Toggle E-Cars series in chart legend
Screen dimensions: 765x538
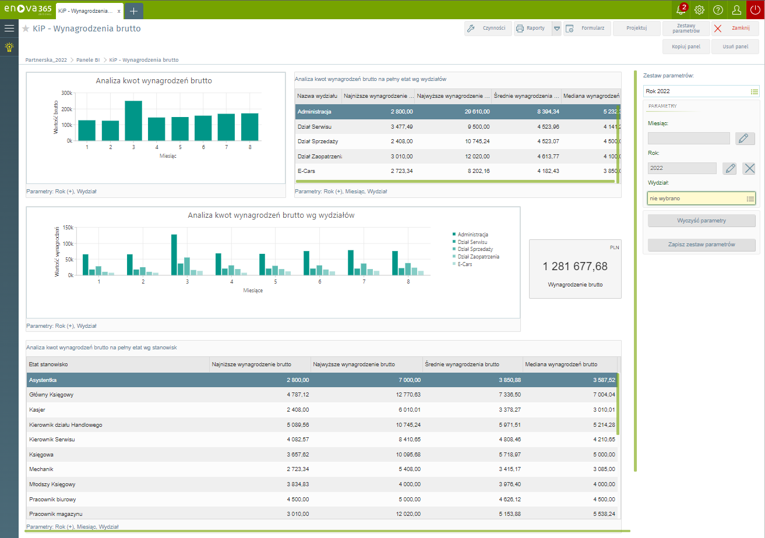point(466,264)
